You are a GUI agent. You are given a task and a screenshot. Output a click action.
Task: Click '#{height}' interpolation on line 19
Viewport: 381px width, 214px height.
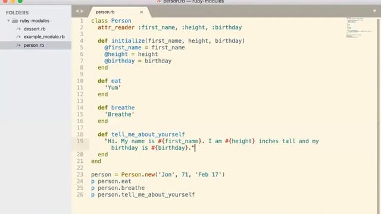click(240, 141)
